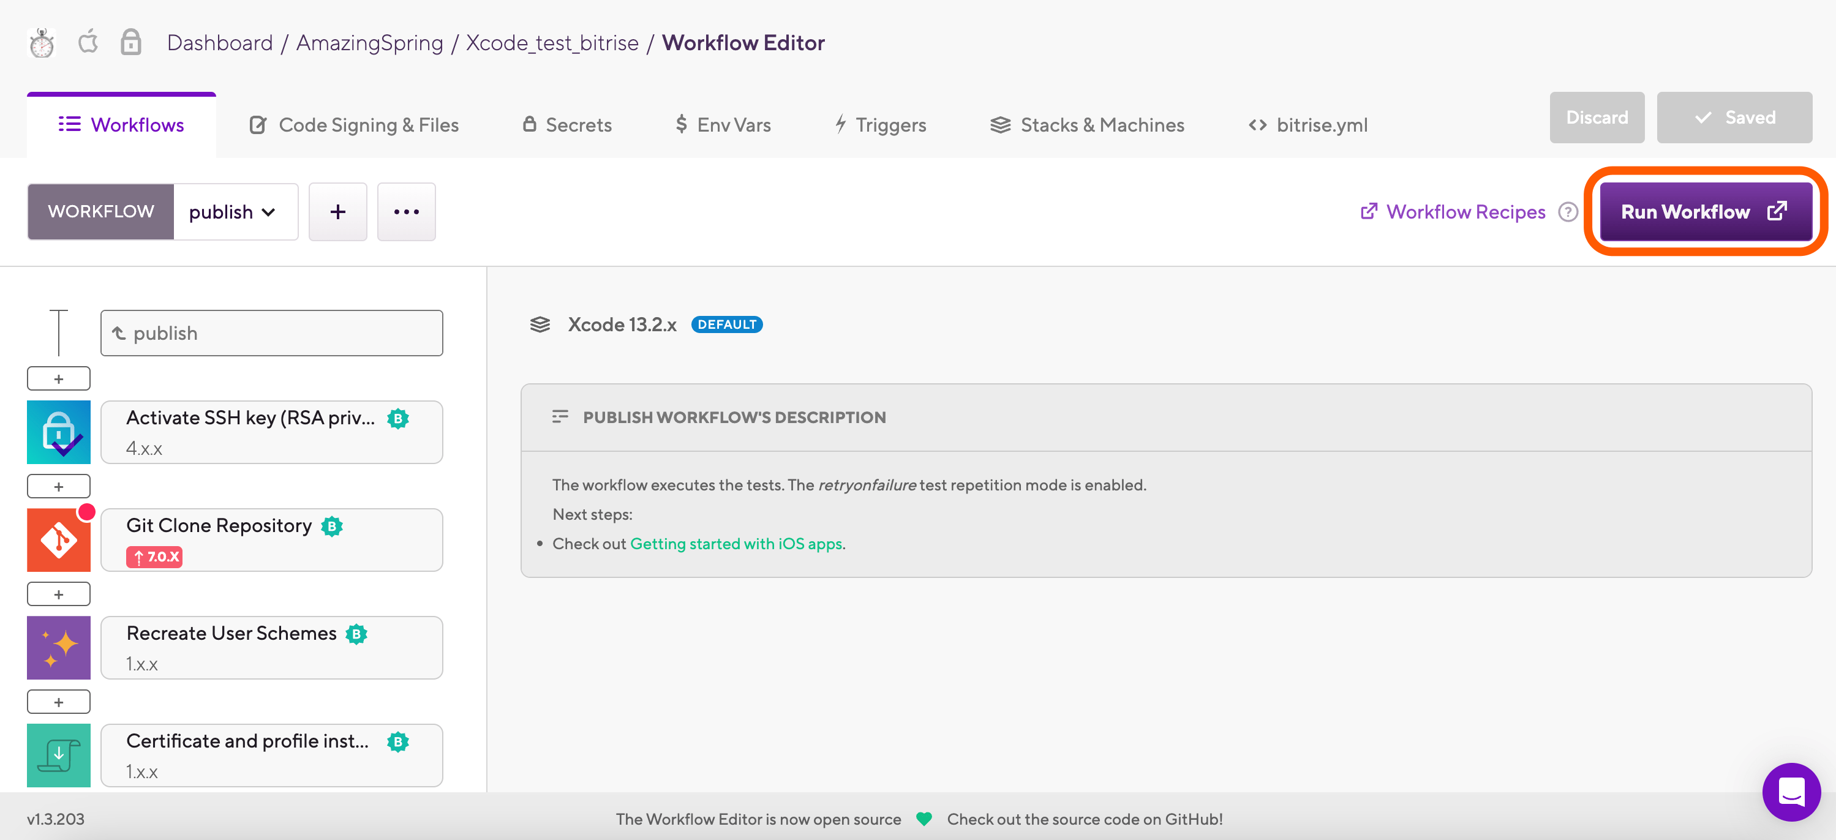Click the Xcode 13.2.x stack icon

click(x=540, y=325)
